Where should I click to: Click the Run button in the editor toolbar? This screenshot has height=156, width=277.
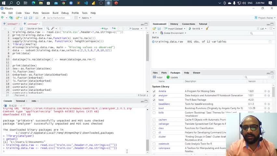(104, 29)
